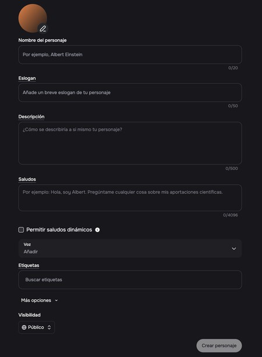Screen dimensions: 262x357
Task: Click the small chevron beside Más opciones
Action: (x=56, y=300)
